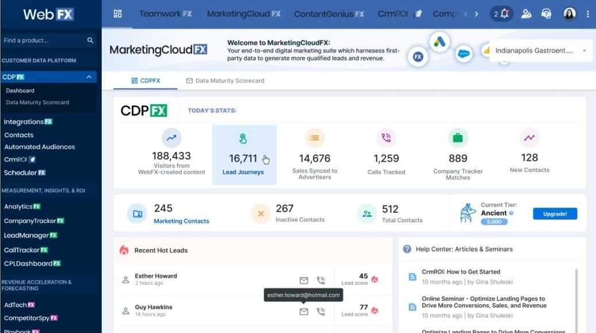Switch to Data Maturity Scorecard tab

pos(225,81)
